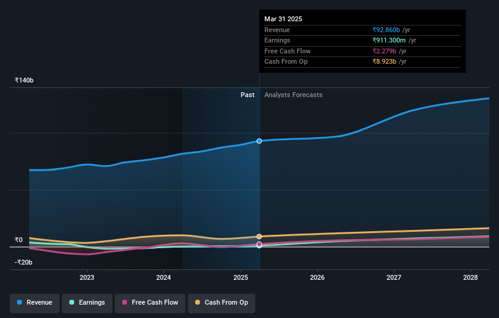Toggle the Cash From Op legend series
Image resolution: width=499 pixels, height=318 pixels.
pyautogui.click(x=221, y=302)
